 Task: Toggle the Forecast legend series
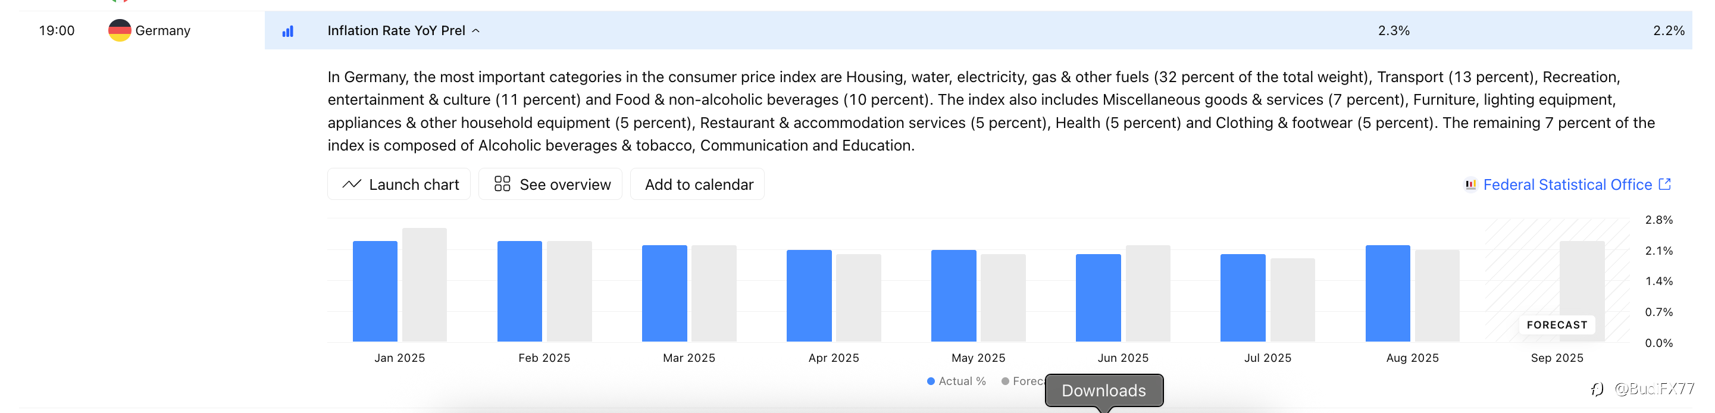point(1022,381)
